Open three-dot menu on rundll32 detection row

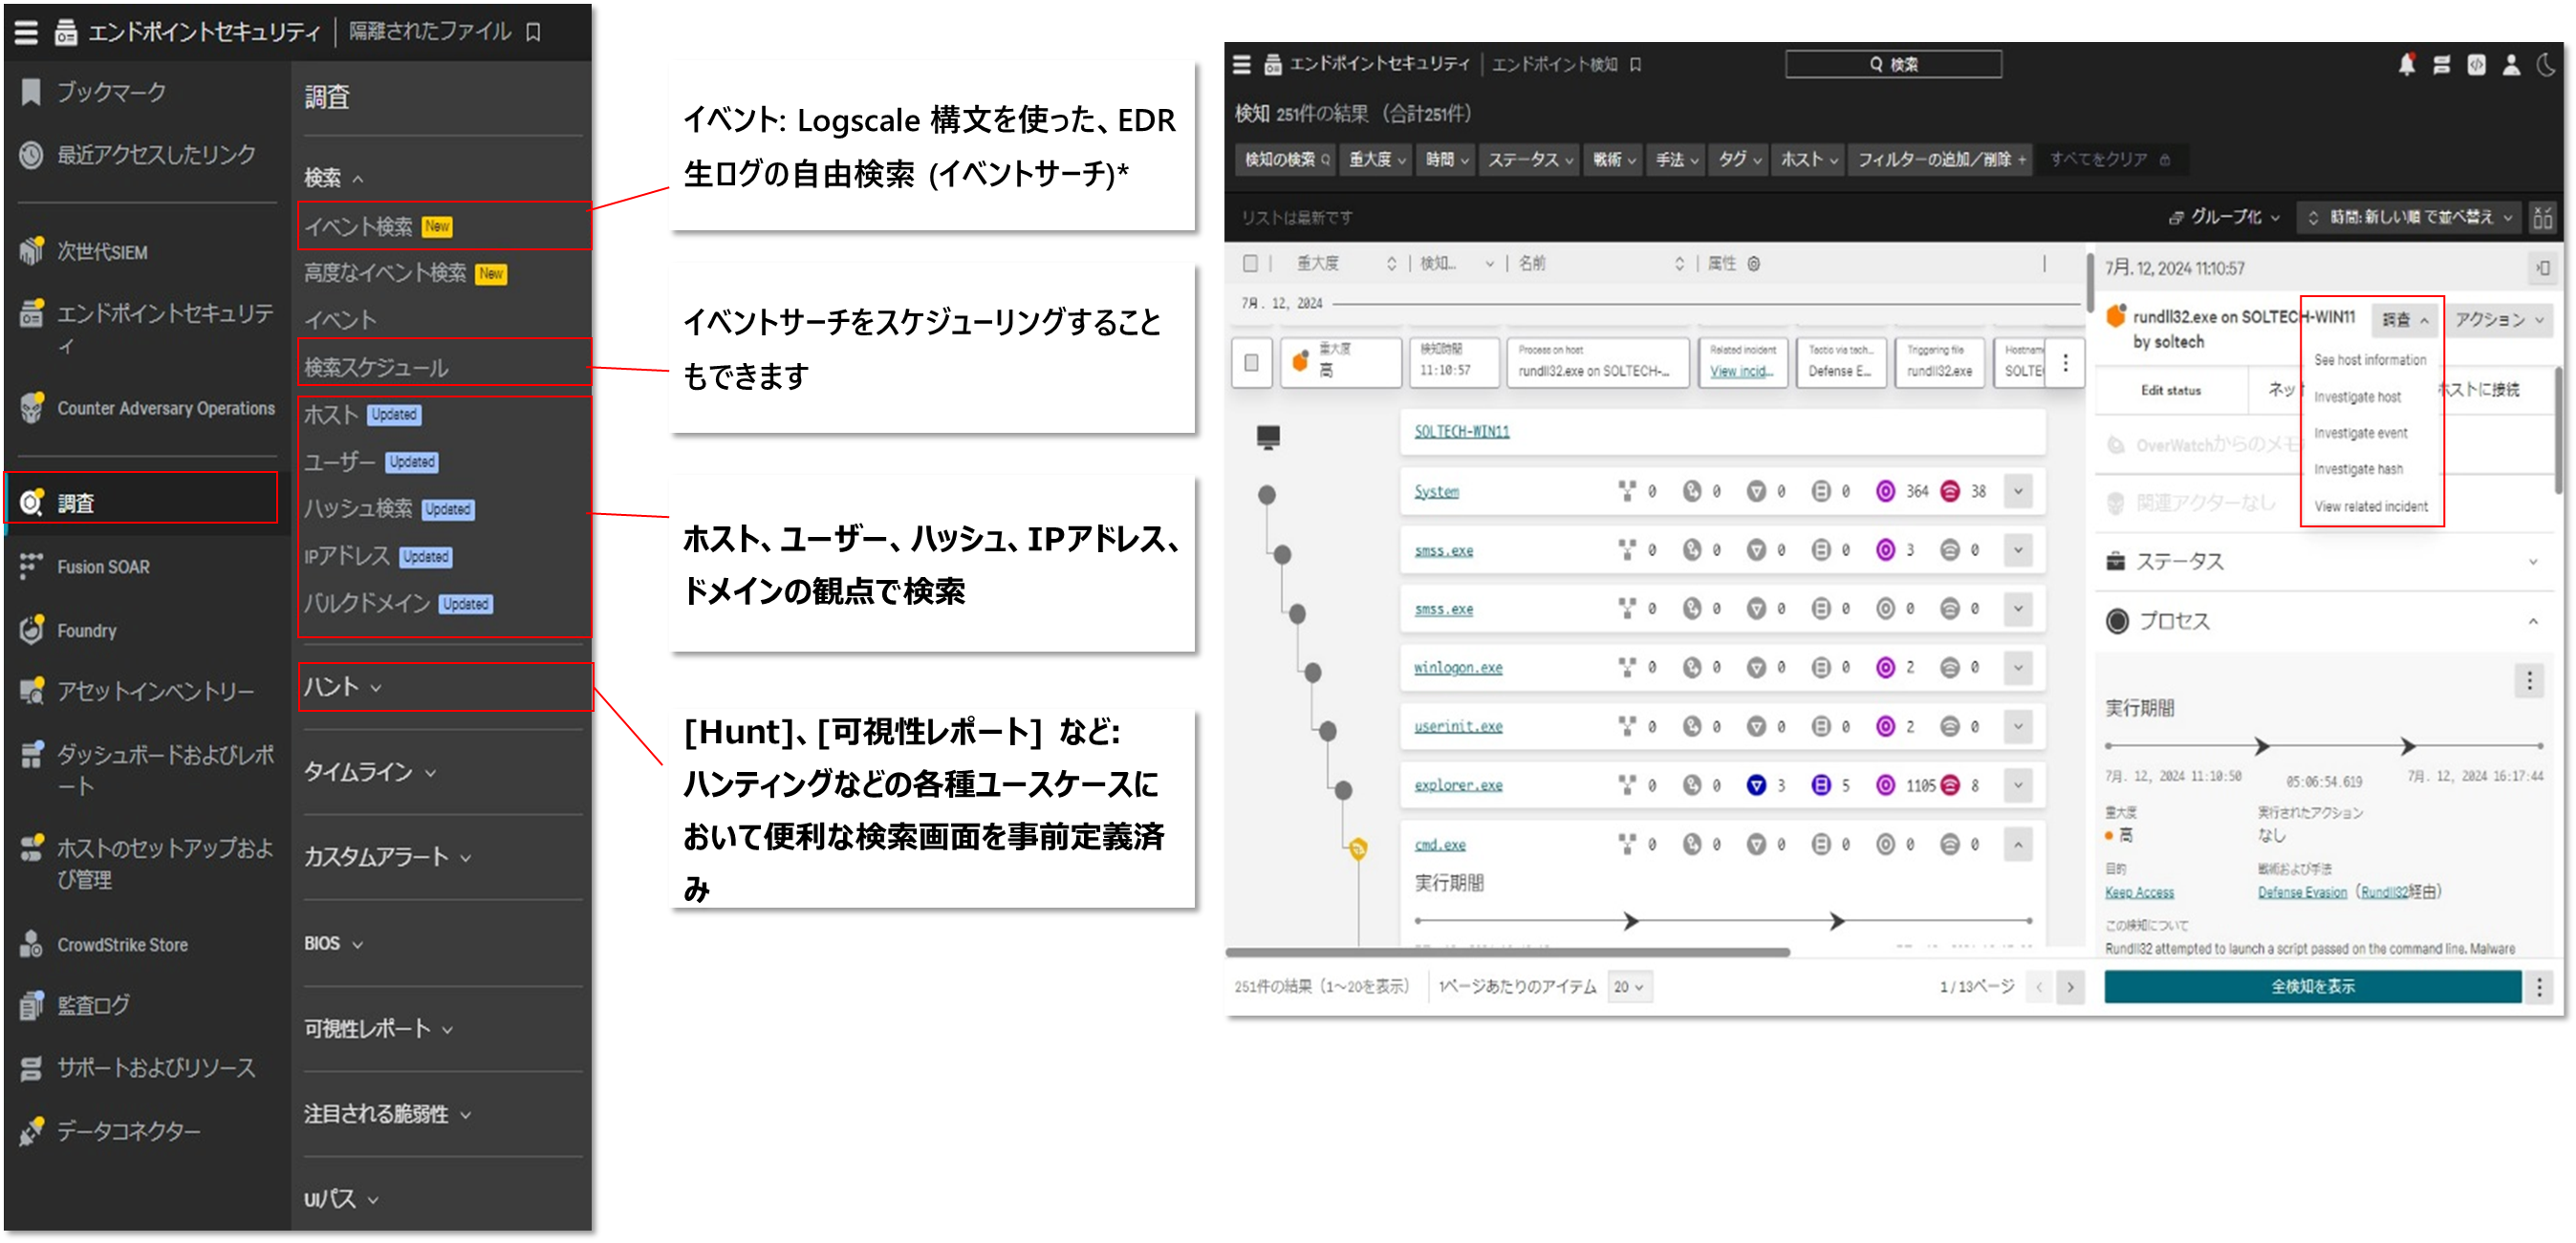pyautogui.click(x=2066, y=362)
